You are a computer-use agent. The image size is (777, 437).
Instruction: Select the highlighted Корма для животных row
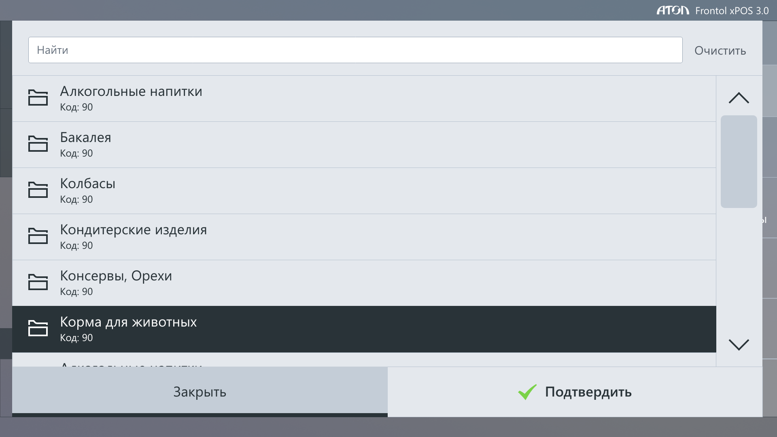click(364, 329)
